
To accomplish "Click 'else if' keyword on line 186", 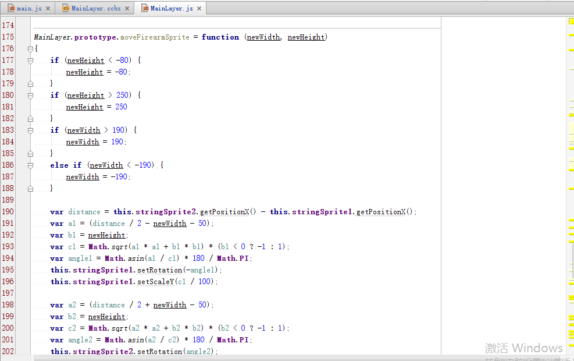I will pyautogui.click(x=66, y=165).
